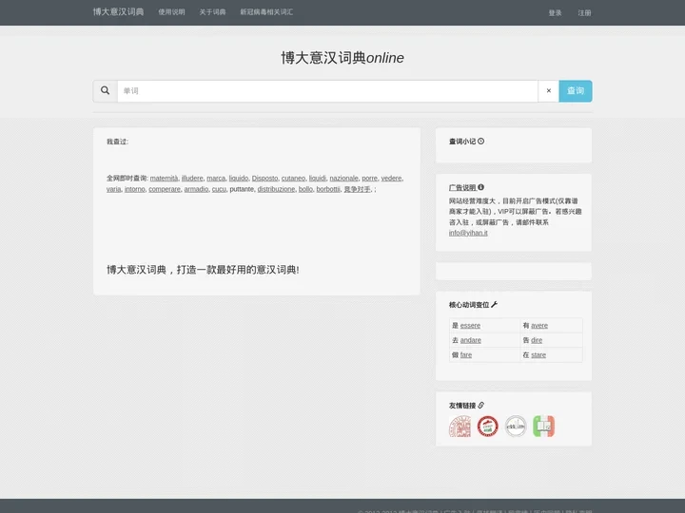Open the fare verb conjugation link
This screenshot has height=513, width=685.
pos(466,355)
